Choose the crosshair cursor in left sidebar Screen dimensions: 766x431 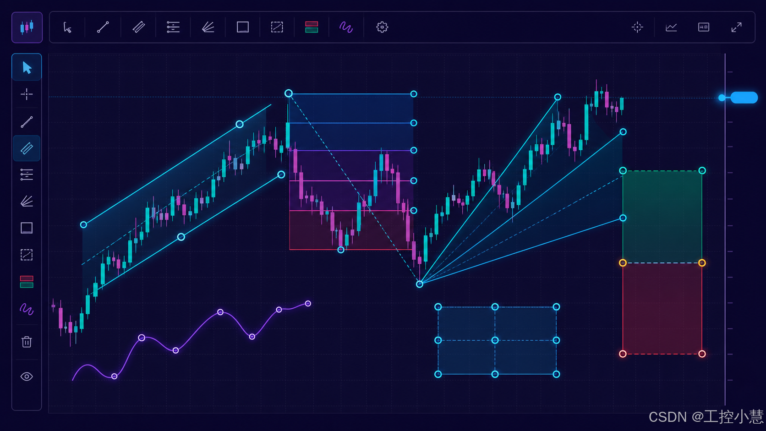[x=27, y=94]
